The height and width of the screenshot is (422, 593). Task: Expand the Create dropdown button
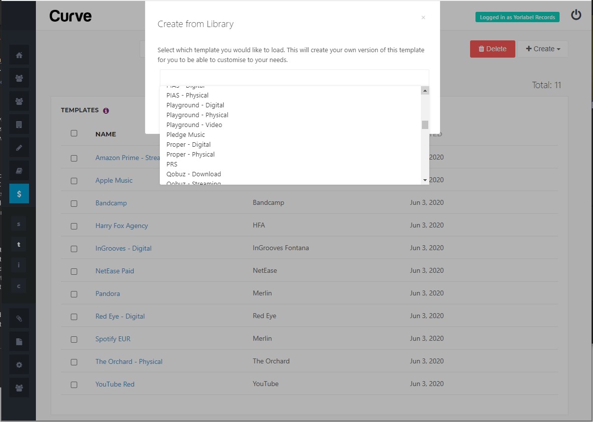click(543, 49)
